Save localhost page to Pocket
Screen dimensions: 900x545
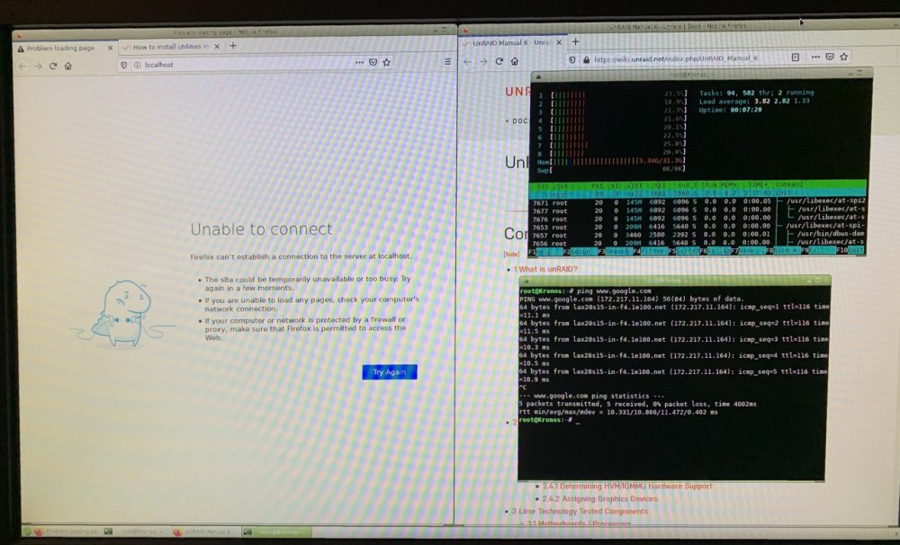pos(373,62)
